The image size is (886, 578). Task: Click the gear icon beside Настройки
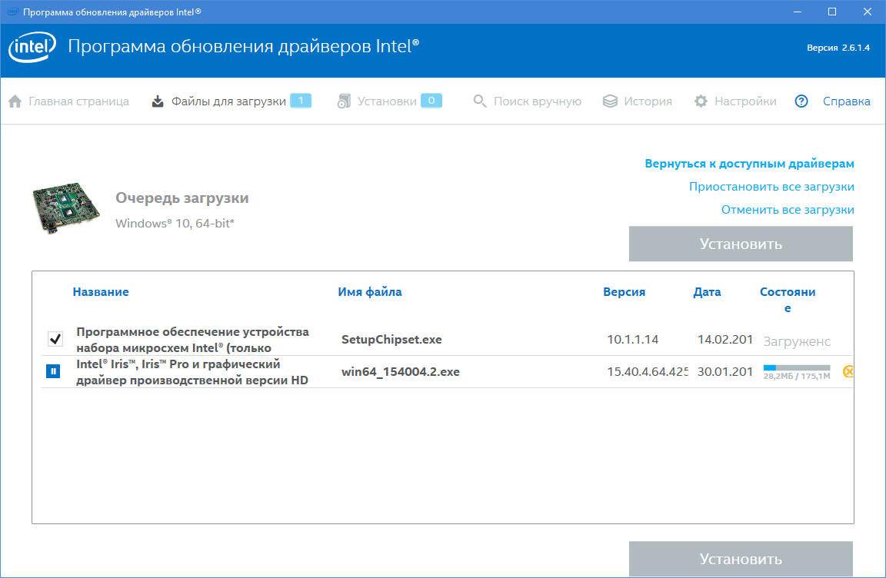pyautogui.click(x=701, y=101)
